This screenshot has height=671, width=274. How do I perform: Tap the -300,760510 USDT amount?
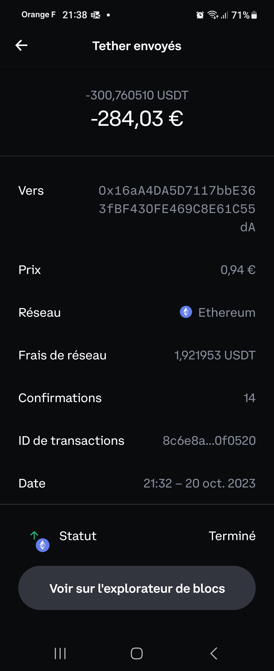tap(137, 95)
